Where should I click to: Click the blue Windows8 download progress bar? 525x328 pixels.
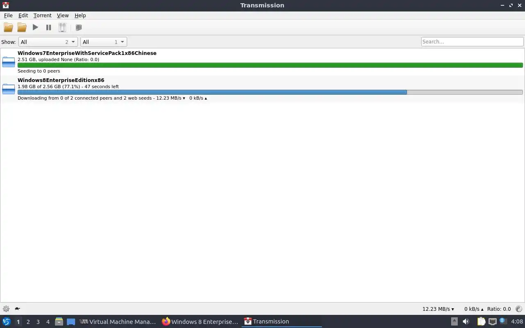[x=270, y=92]
